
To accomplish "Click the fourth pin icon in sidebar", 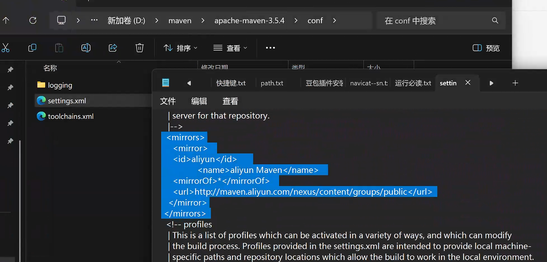I will [10, 123].
